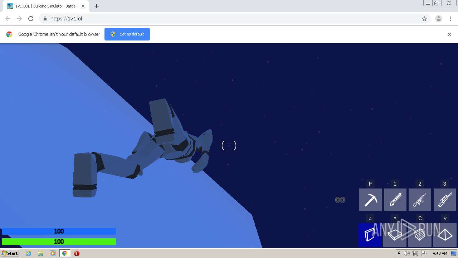Viewport: 458px width, 258px height.
Task: Launch Internet Explorer from the taskbar
Action: [29, 253]
